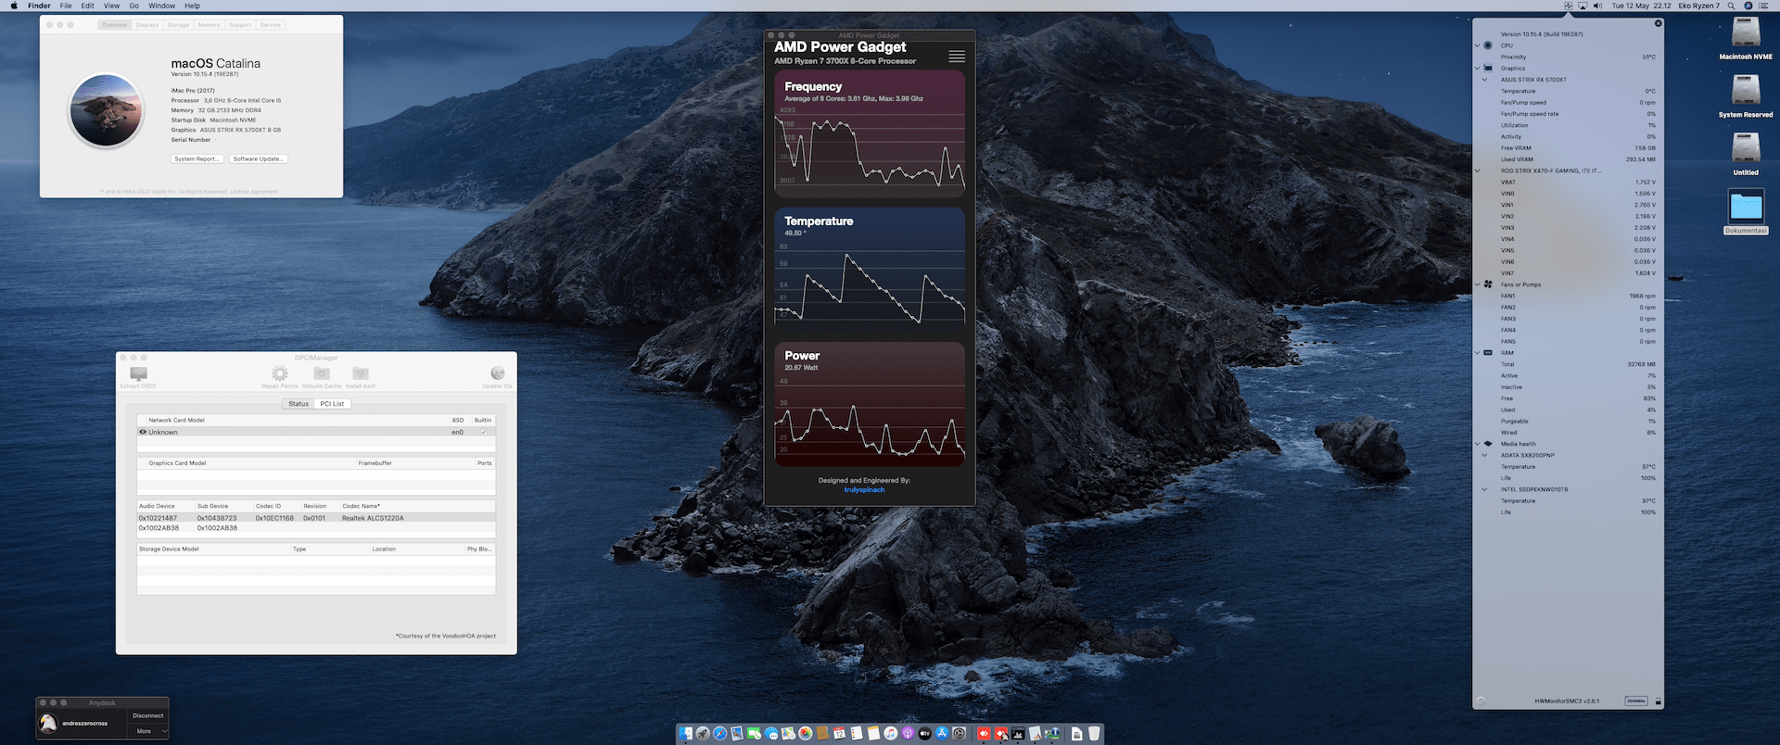The image size is (1780, 745).
Task: Open the More dropdown in Anydesk window
Action: (147, 731)
